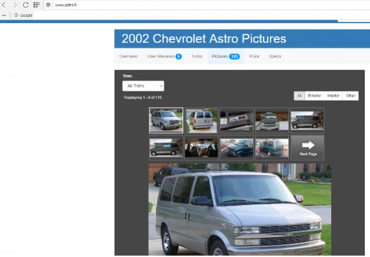Open the Overview tab
The width and height of the screenshot is (370, 257).
[129, 56]
